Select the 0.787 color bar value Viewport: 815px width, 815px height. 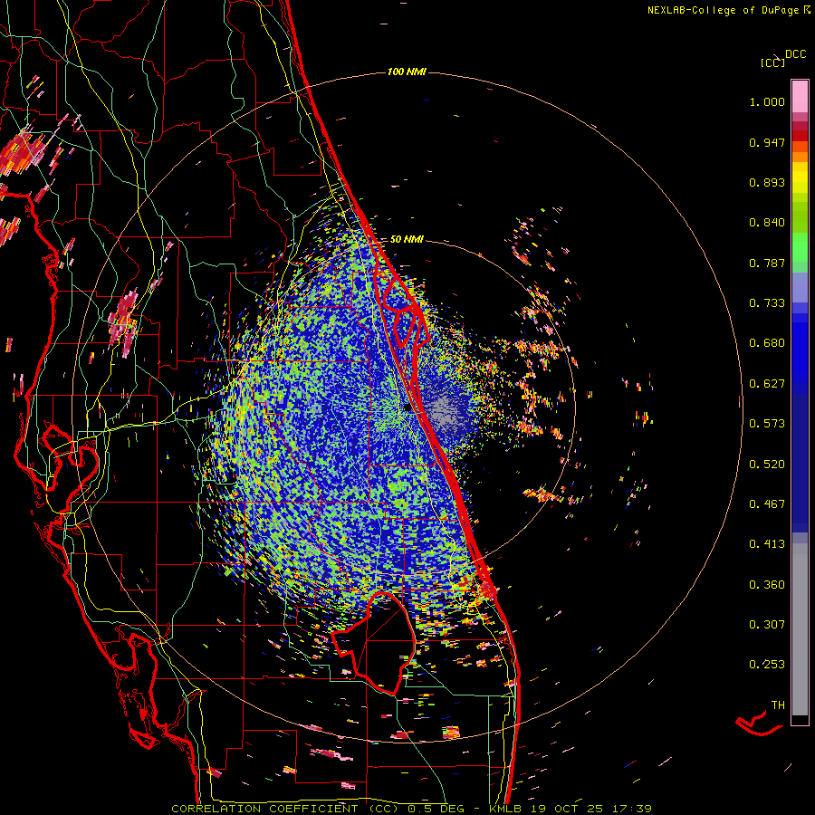tap(767, 263)
